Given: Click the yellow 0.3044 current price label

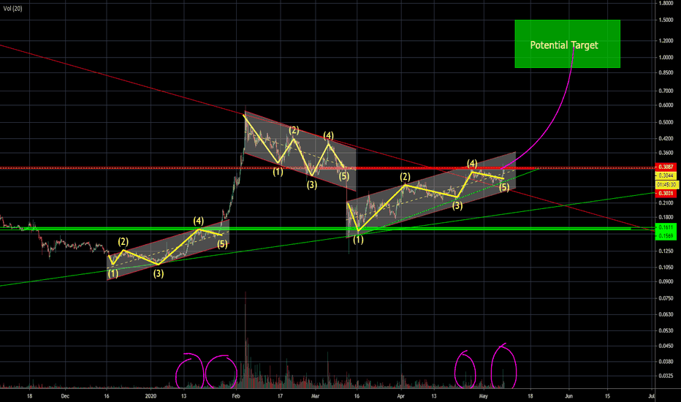Looking at the screenshot, I should click(x=666, y=175).
